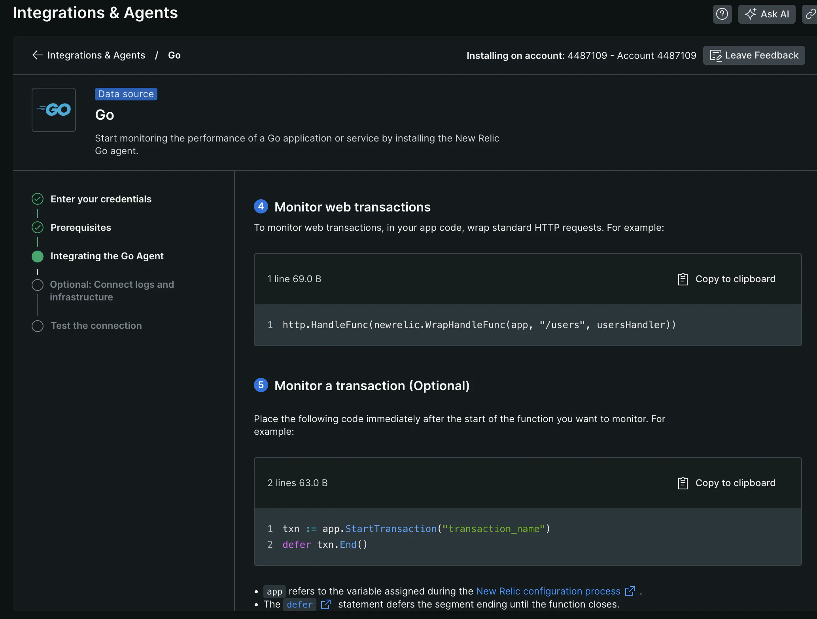Screen dimensions: 817x619
Task: Click the inline 'app' code tag
Action: [x=274, y=591]
